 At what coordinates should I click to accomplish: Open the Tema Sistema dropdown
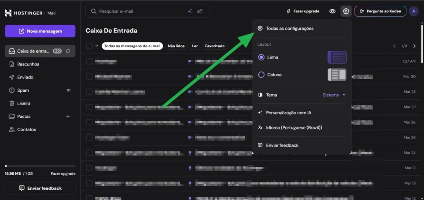334,95
